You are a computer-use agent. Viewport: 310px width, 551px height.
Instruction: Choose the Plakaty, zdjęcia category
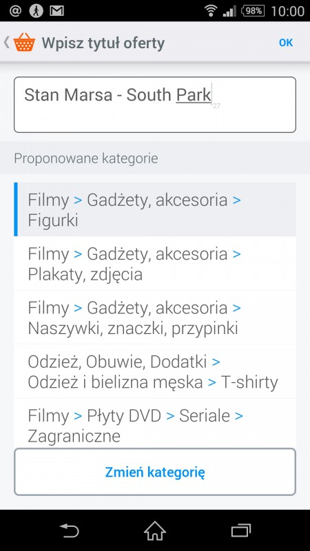[x=154, y=264]
